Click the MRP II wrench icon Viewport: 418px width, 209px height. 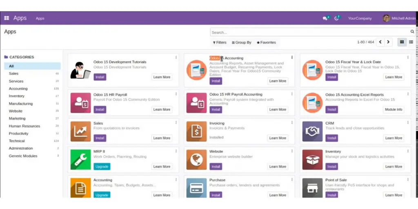[80, 160]
